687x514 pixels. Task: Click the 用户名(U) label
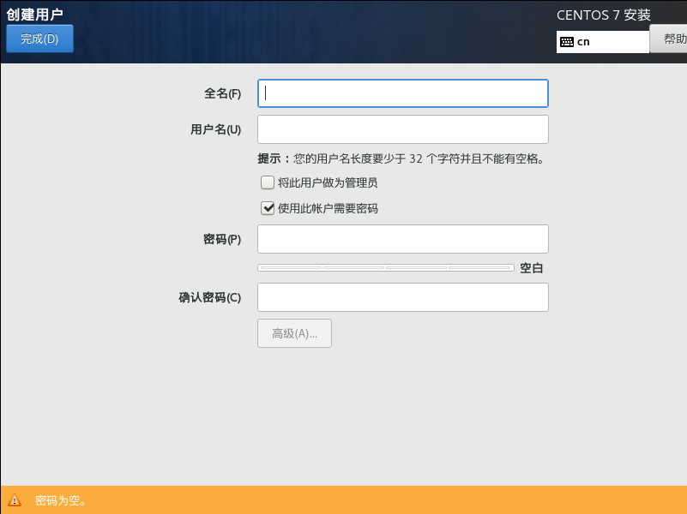coord(215,129)
